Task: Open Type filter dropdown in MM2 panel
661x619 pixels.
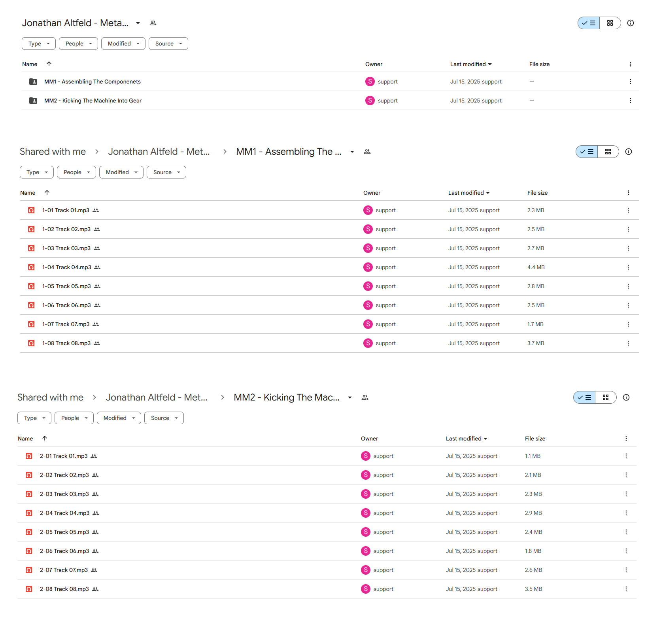Action: 34,418
